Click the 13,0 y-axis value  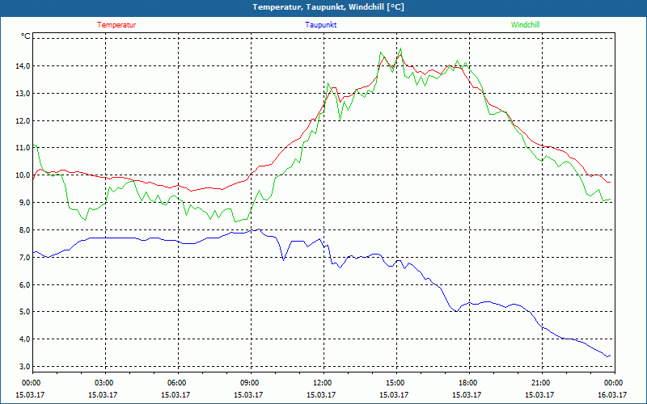coord(23,93)
